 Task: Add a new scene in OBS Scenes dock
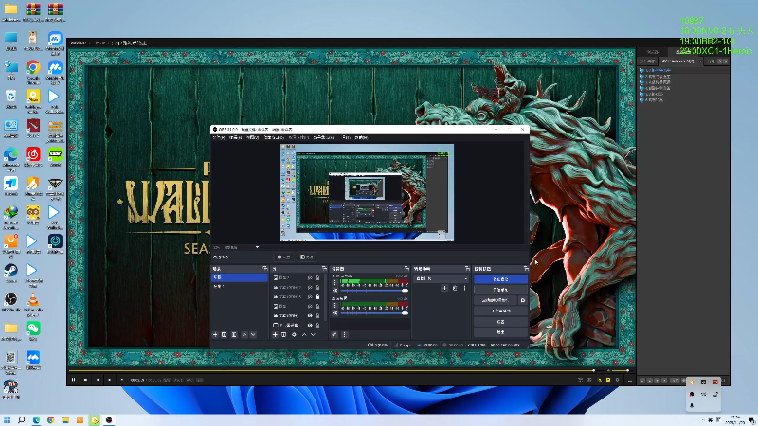click(215, 335)
